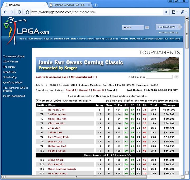The image size is (190, 180).
Task: Expand My Leaderboard [+]
Action: pos(84,77)
